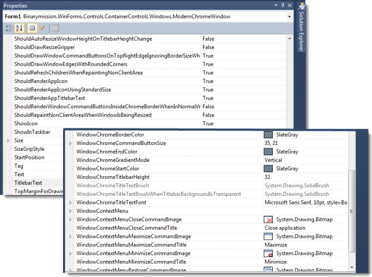The image size is (372, 277).
Task: Select WindowChromeTitleTextBrushWhenTitlebarBackgroundIsTransparent property
Action: (158, 194)
